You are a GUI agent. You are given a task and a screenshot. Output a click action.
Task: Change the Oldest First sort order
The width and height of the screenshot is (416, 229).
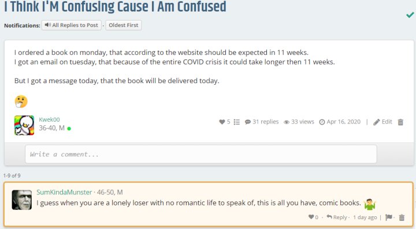pos(124,25)
